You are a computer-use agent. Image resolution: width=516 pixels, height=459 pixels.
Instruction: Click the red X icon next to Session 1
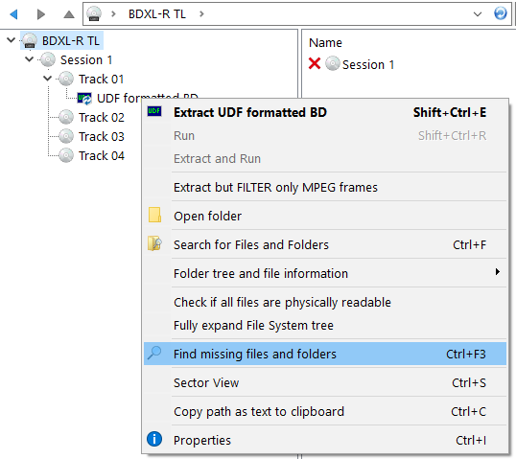(x=315, y=63)
